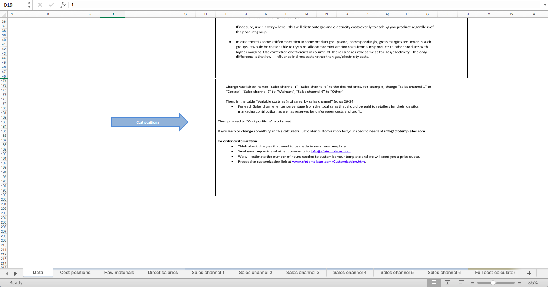Open the Cost positions sheet tab

(75, 273)
